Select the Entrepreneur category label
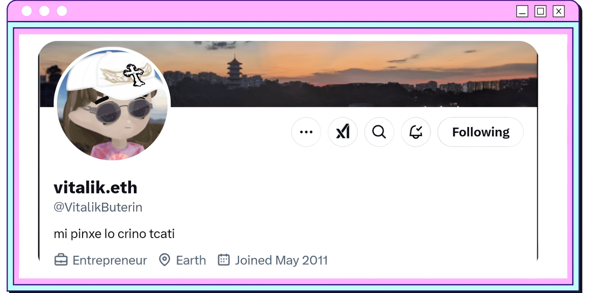 [109, 260]
